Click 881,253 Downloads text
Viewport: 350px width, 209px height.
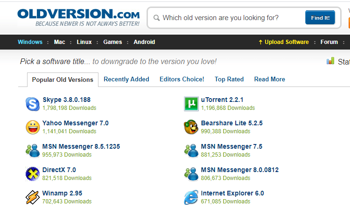pyautogui.click(x=225, y=155)
